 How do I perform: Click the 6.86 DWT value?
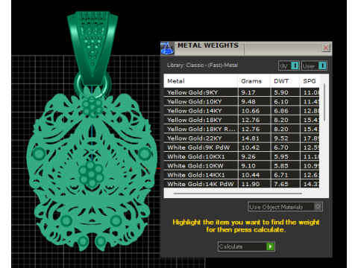pos(281,111)
